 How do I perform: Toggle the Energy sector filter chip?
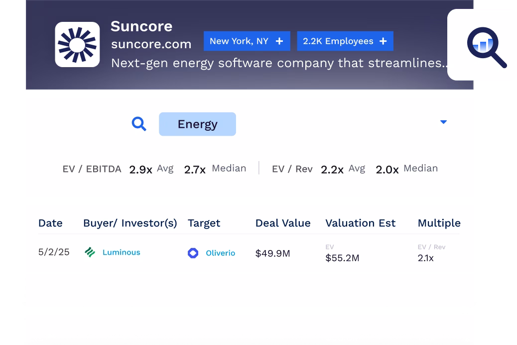(197, 124)
